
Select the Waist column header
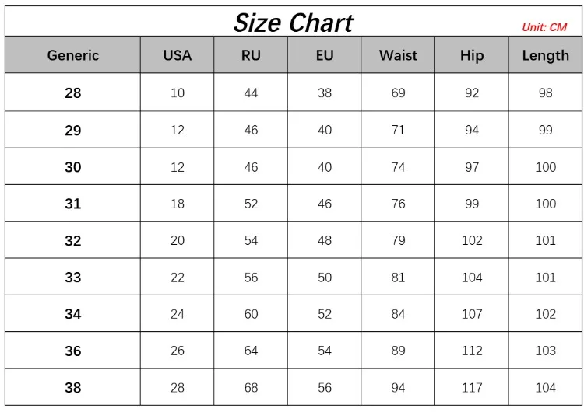(398, 55)
